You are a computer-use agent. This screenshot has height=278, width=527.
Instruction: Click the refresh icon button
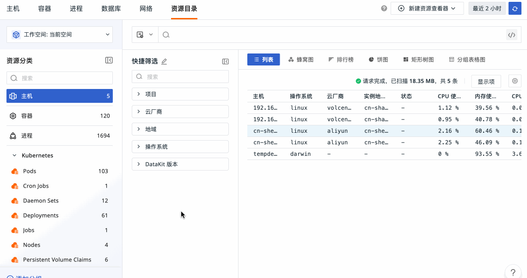(515, 8)
